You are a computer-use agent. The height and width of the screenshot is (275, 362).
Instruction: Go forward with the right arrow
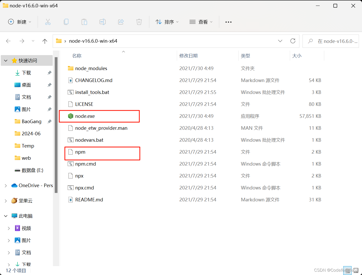[22, 41]
